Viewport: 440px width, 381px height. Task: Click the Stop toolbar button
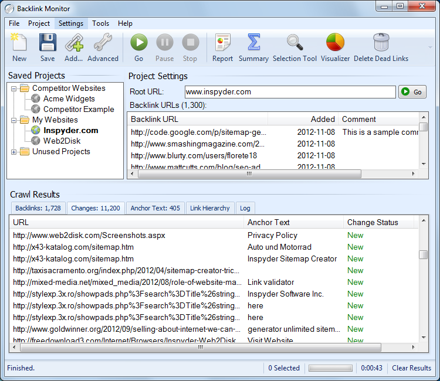(x=190, y=47)
